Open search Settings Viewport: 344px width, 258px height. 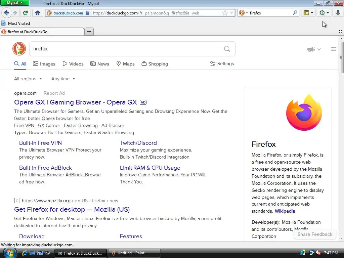[222, 63]
